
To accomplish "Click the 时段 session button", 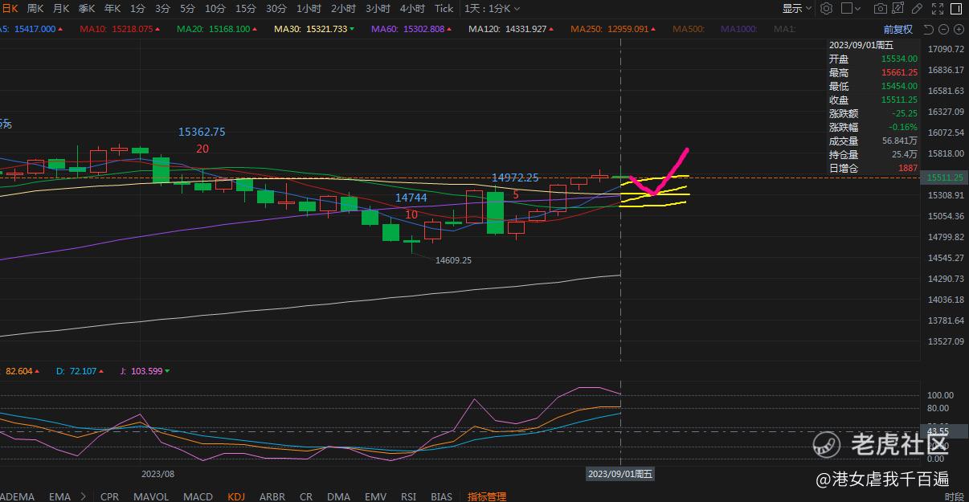I will click(954, 497).
